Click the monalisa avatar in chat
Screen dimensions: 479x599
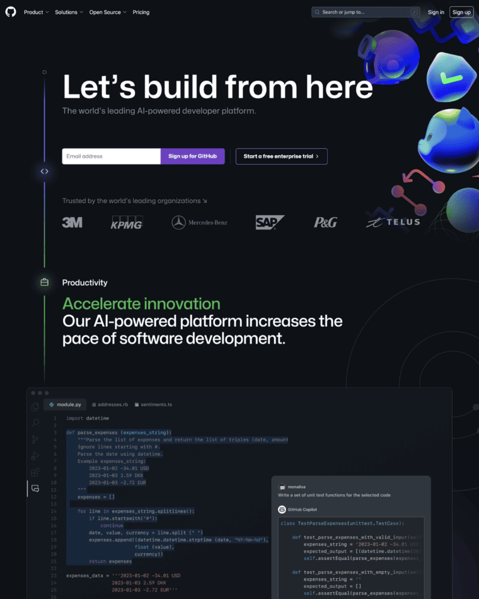(x=282, y=487)
